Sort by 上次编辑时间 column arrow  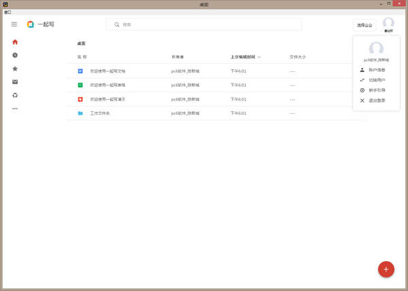[259, 57]
